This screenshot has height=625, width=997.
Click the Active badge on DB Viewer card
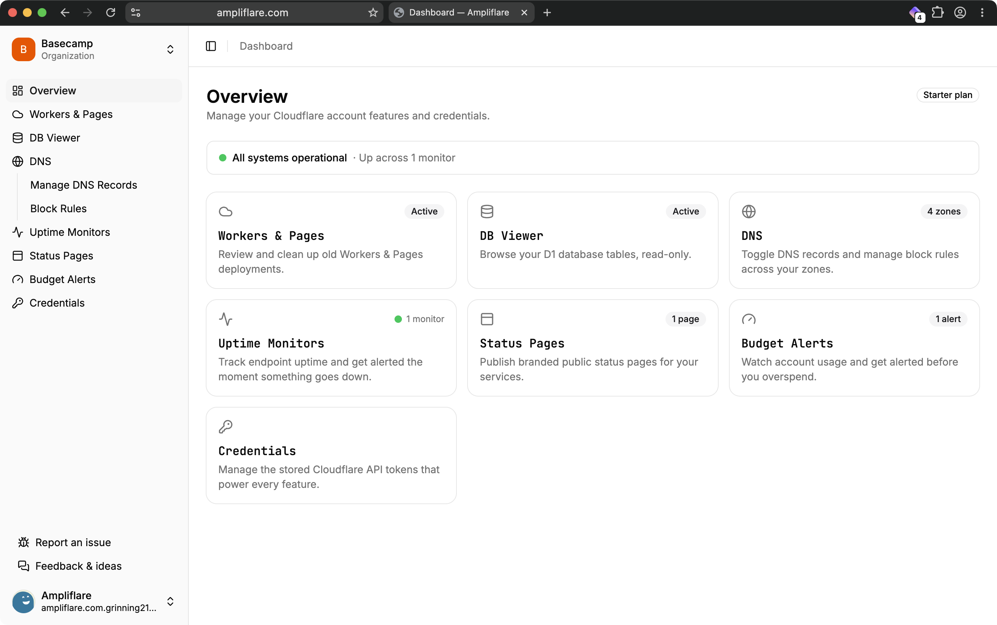(x=685, y=211)
